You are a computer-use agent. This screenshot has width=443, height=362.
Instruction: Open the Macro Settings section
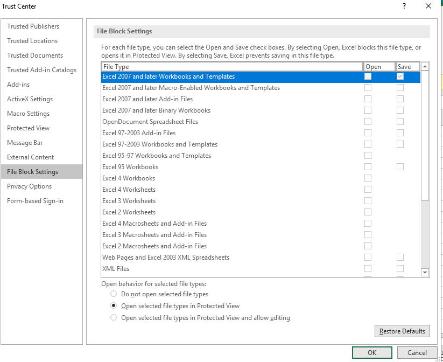point(28,113)
